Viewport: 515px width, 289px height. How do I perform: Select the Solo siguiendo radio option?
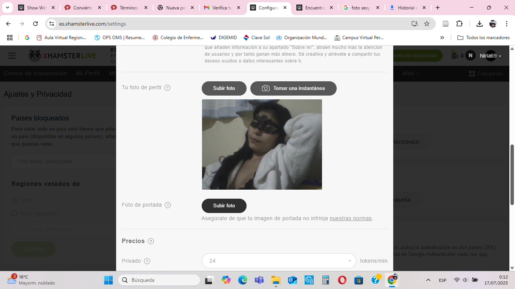pos(14,213)
